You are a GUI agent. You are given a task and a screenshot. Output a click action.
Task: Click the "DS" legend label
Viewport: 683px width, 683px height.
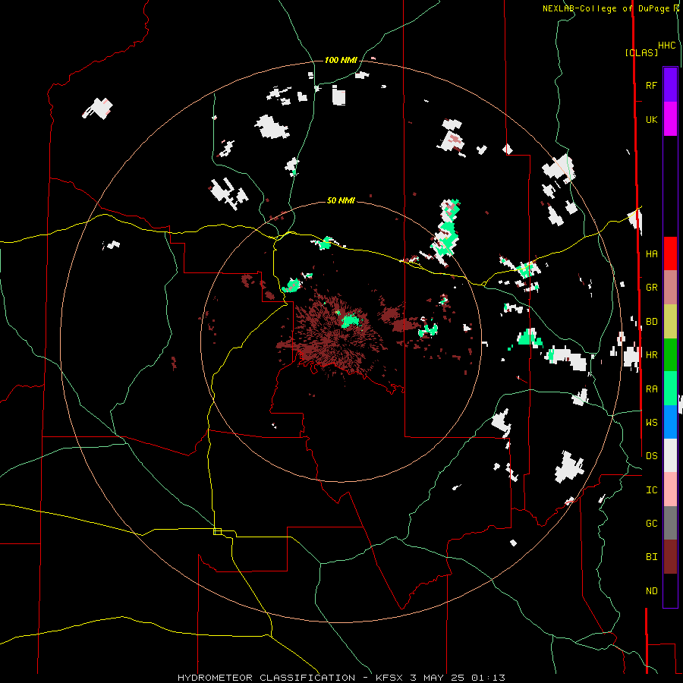[651, 456]
